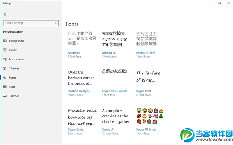This screenshot has height=145, width=233.
Task: Click '3 font faces' under Nirmala UI
Action: coord(110,57)
